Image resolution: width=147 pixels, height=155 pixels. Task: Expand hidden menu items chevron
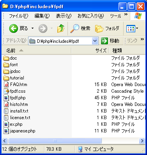click(126, 14)
